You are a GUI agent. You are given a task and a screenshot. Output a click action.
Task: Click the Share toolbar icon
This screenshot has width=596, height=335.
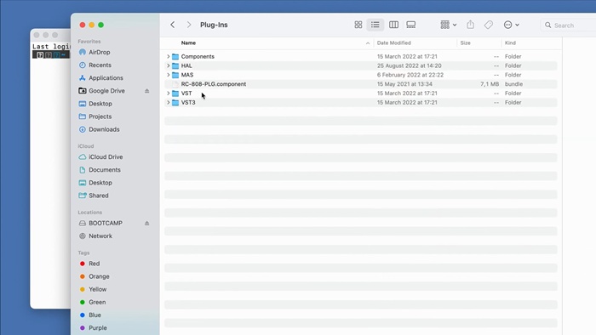pyautogui.click(x=471, y=25)
